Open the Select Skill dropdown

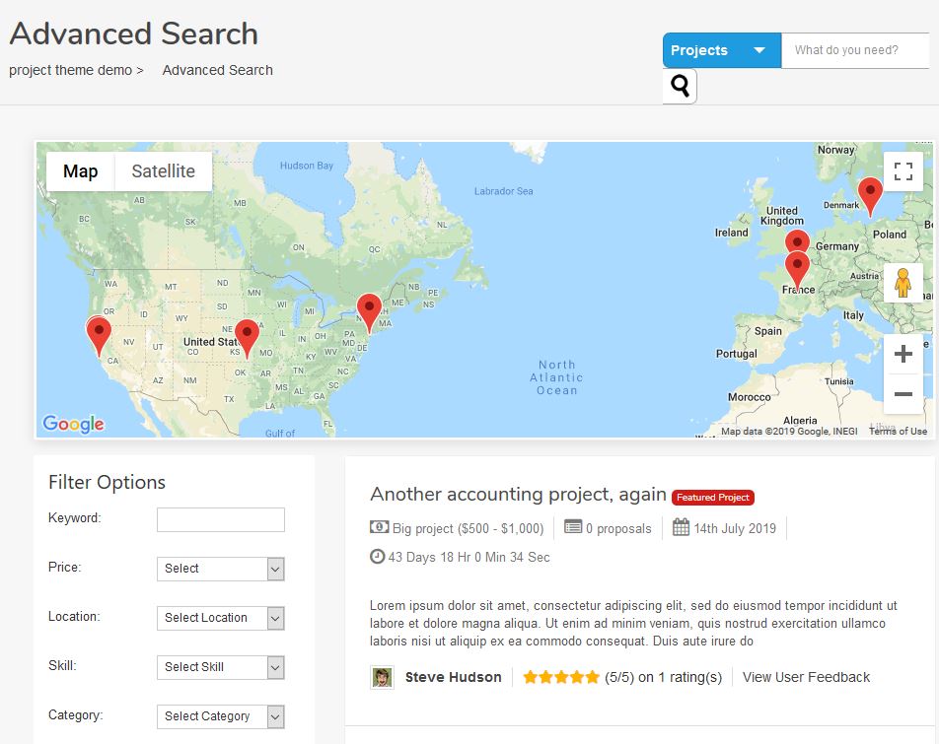pyautogui.click(x=220, y=667)
